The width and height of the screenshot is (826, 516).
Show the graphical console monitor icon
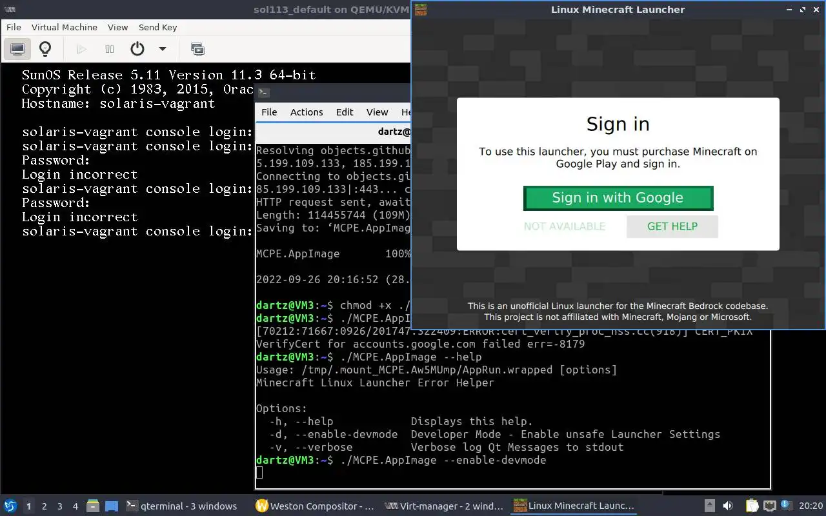17,49
